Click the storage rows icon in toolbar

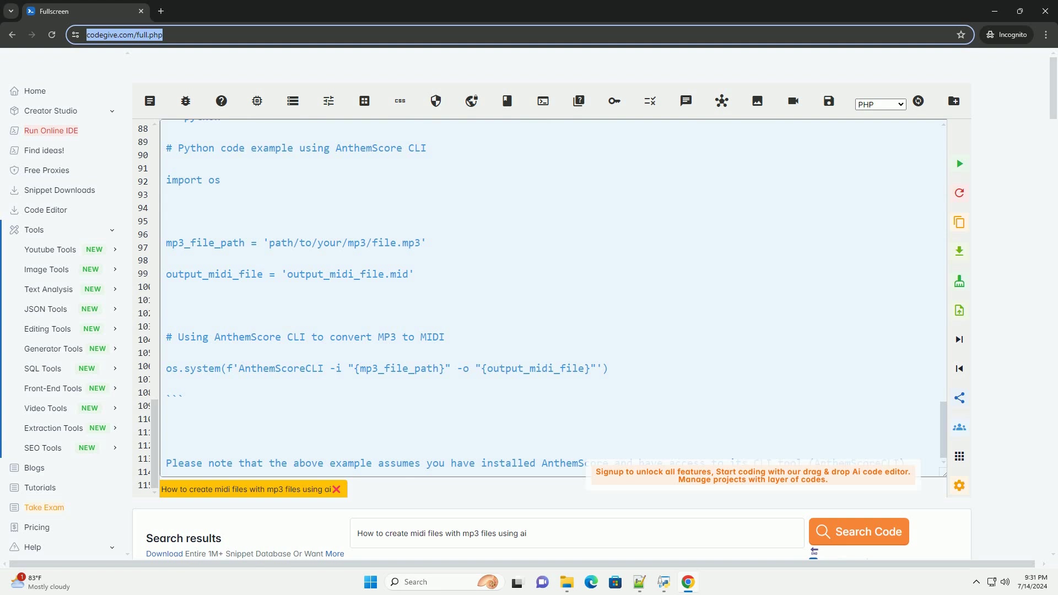coord(293,101)
